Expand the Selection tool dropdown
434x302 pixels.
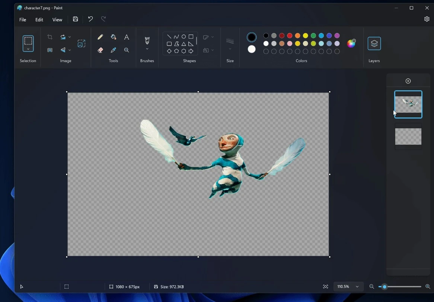click(x=28, y=49)
